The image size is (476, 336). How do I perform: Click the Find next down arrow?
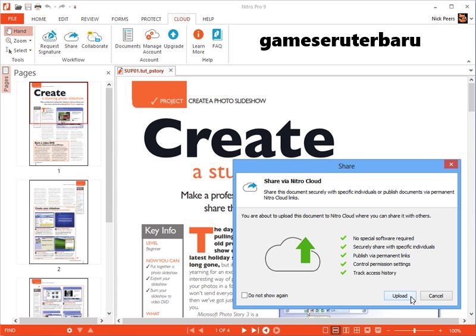point(80,330)
